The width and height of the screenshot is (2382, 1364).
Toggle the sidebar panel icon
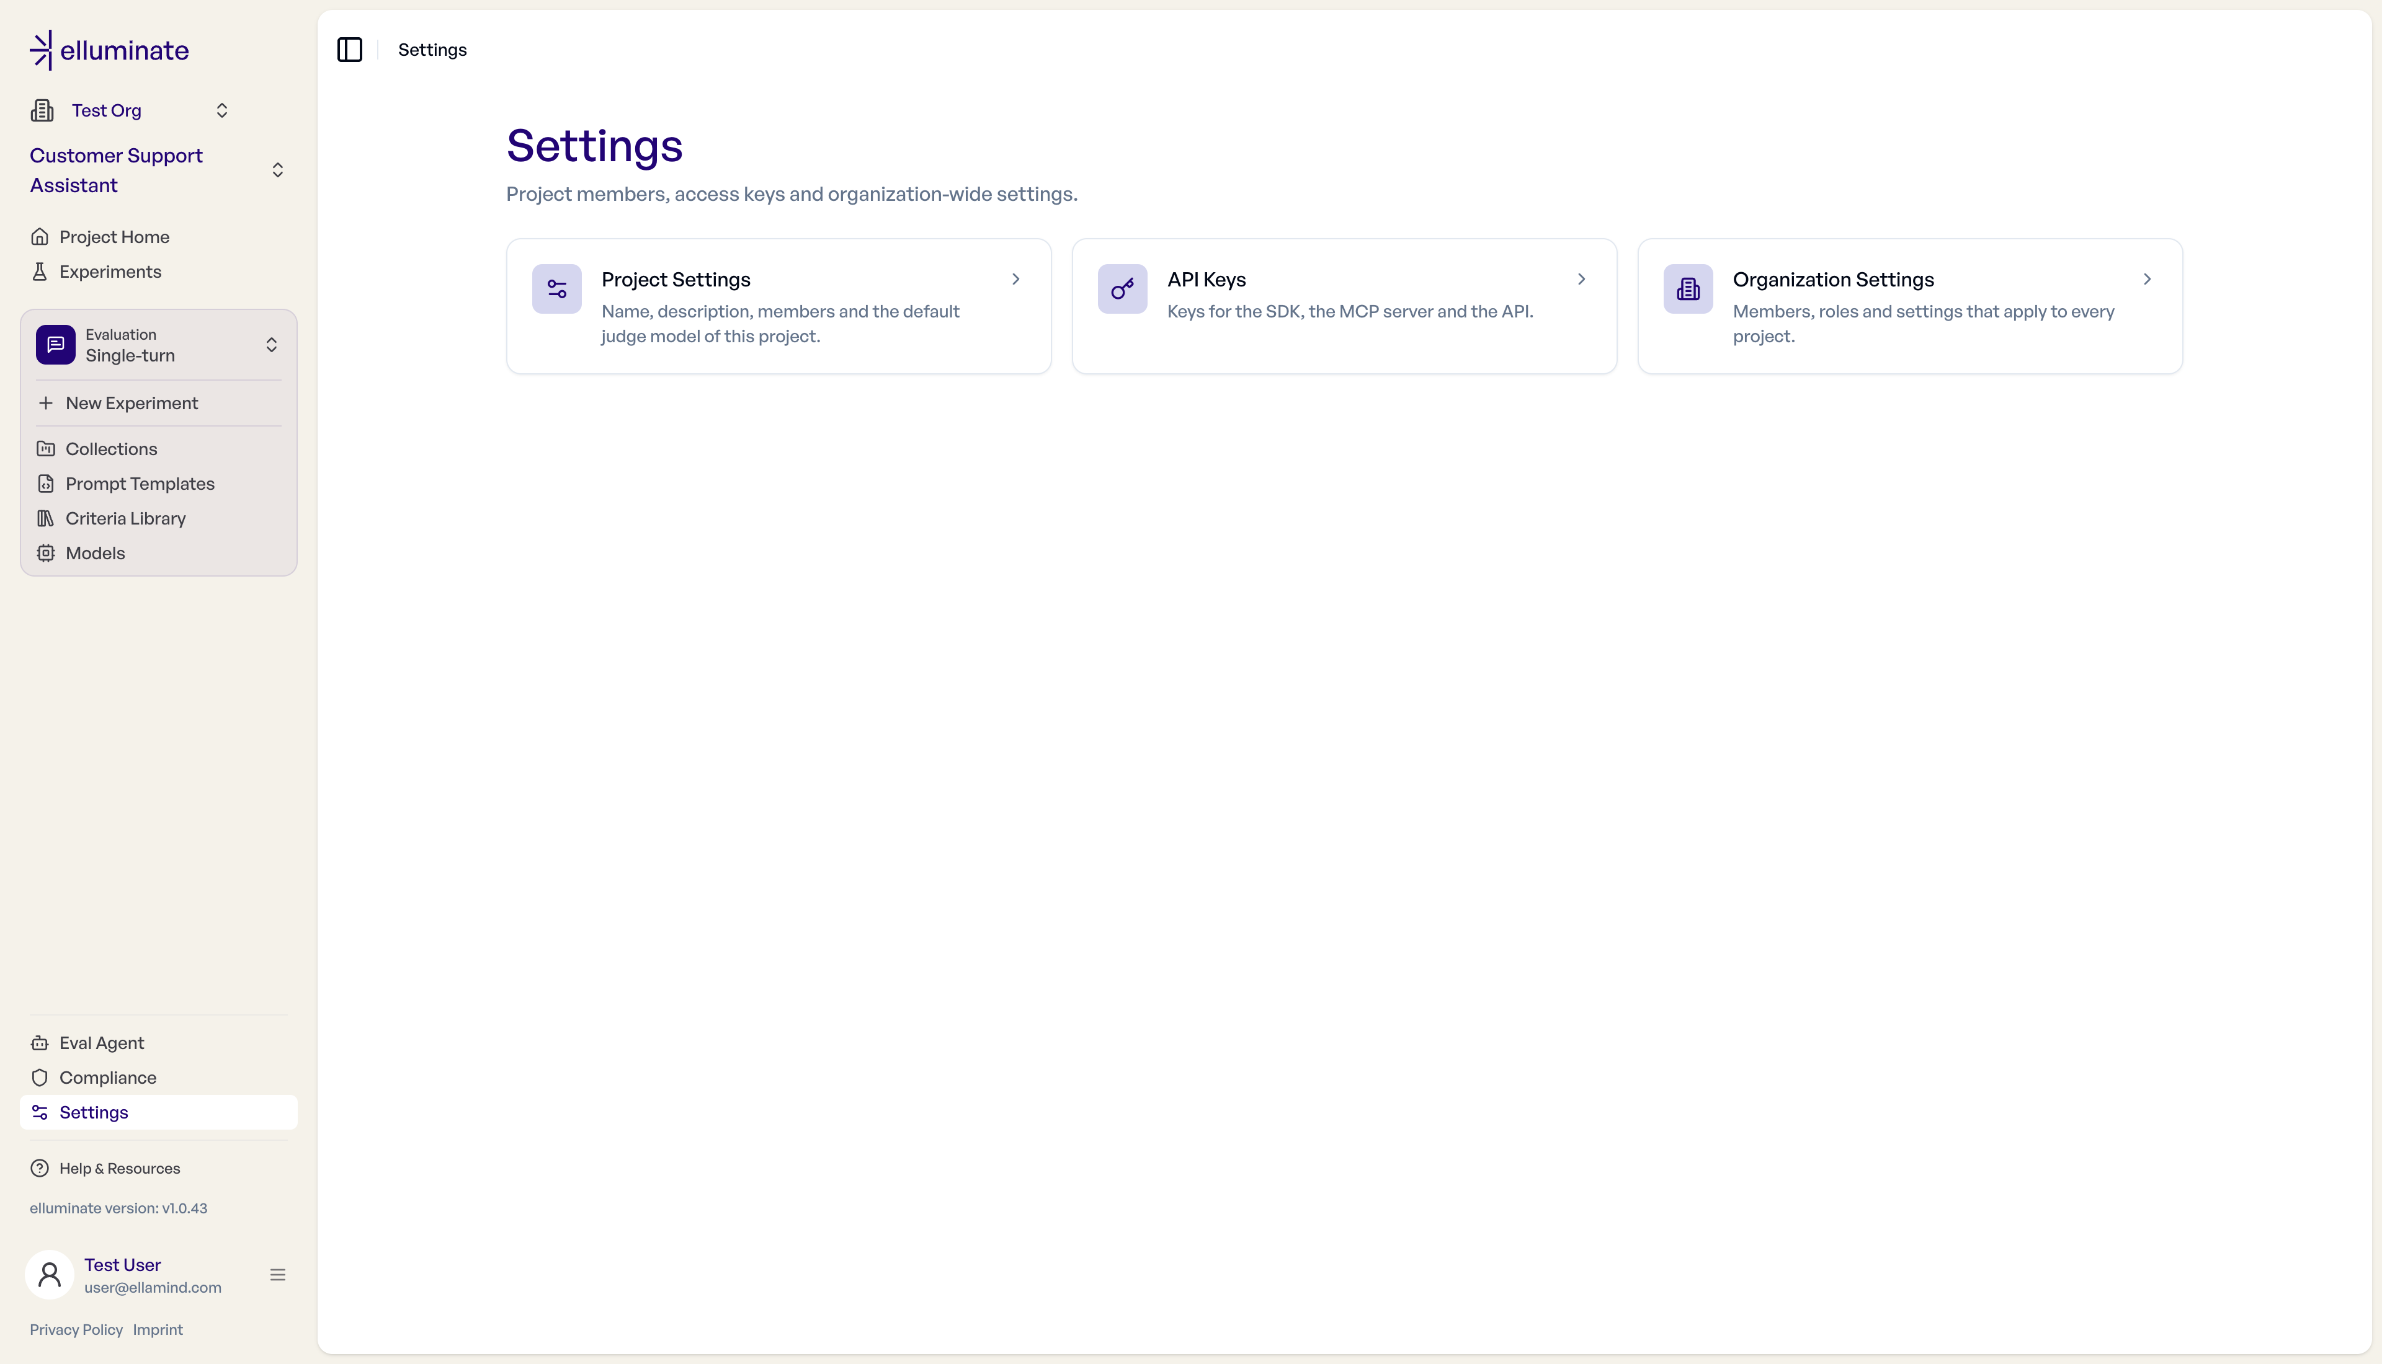point(349,50)
